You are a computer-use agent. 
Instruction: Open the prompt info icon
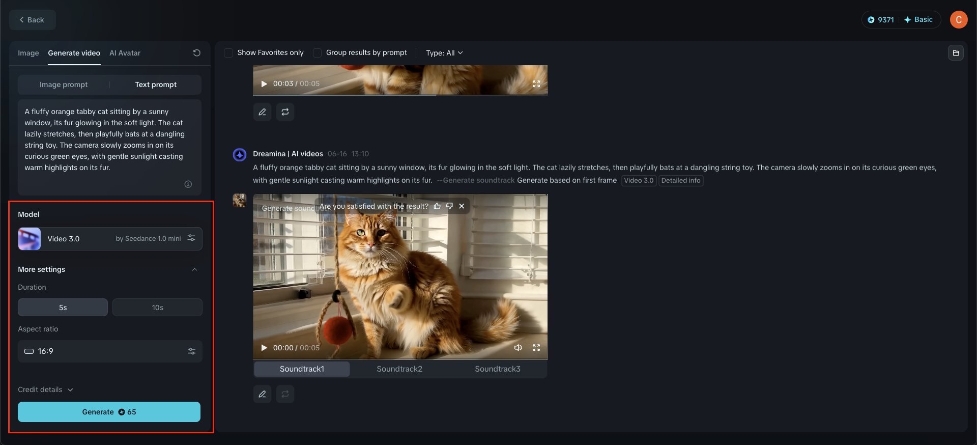(188, 184)
